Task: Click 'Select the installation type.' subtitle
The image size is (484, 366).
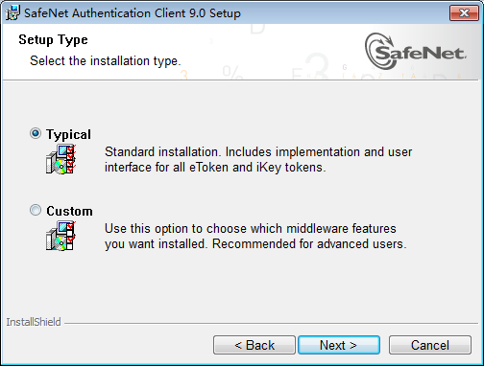Action: (106, 60)
